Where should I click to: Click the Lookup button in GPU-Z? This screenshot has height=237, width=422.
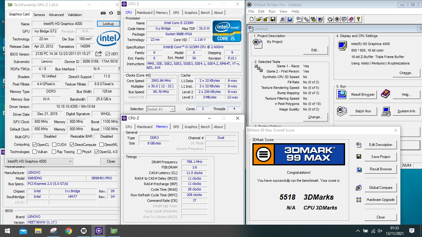108,23
